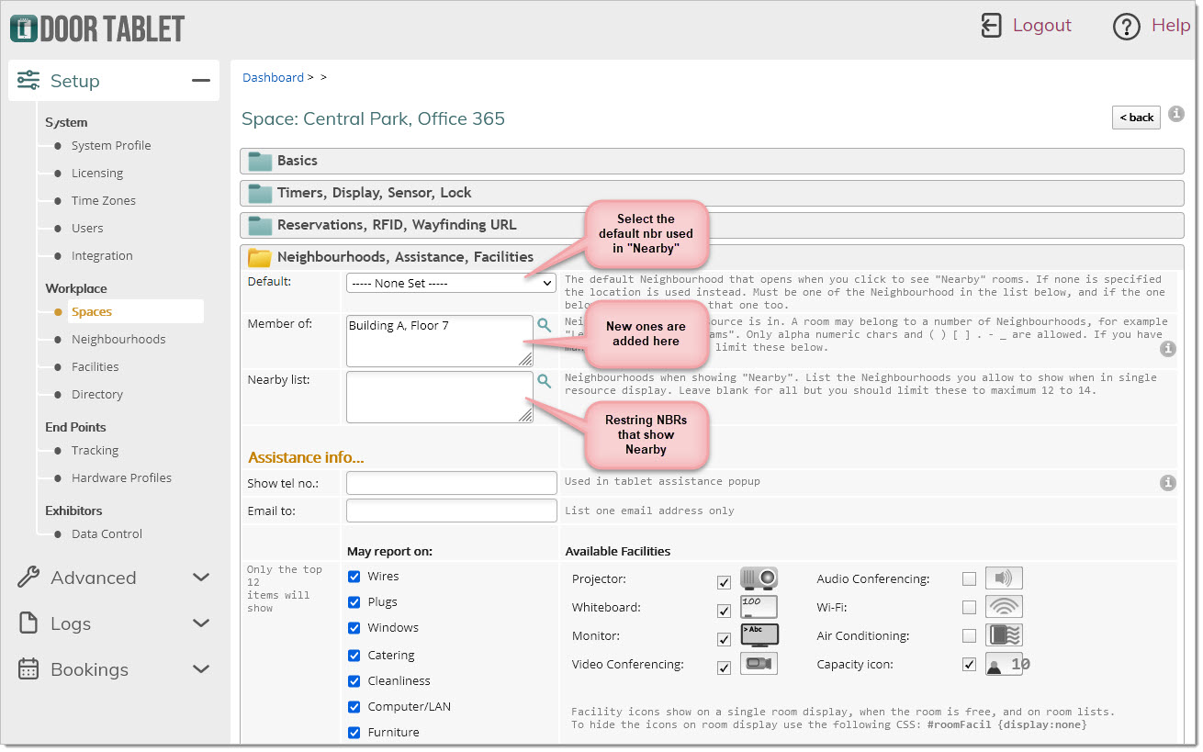1203x752 pixels.
Task: Click the magnifier beside Nearby list field
Action: [545, 381]
